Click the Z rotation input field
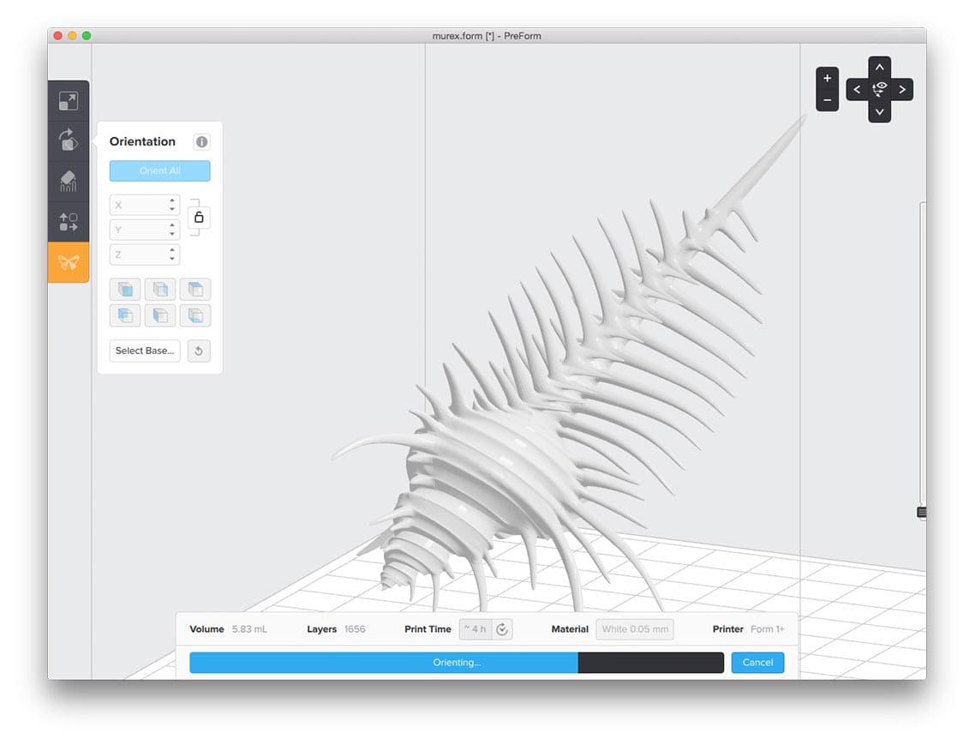Image resolution: width=975 pixels, height=751 pixels. 144,255
